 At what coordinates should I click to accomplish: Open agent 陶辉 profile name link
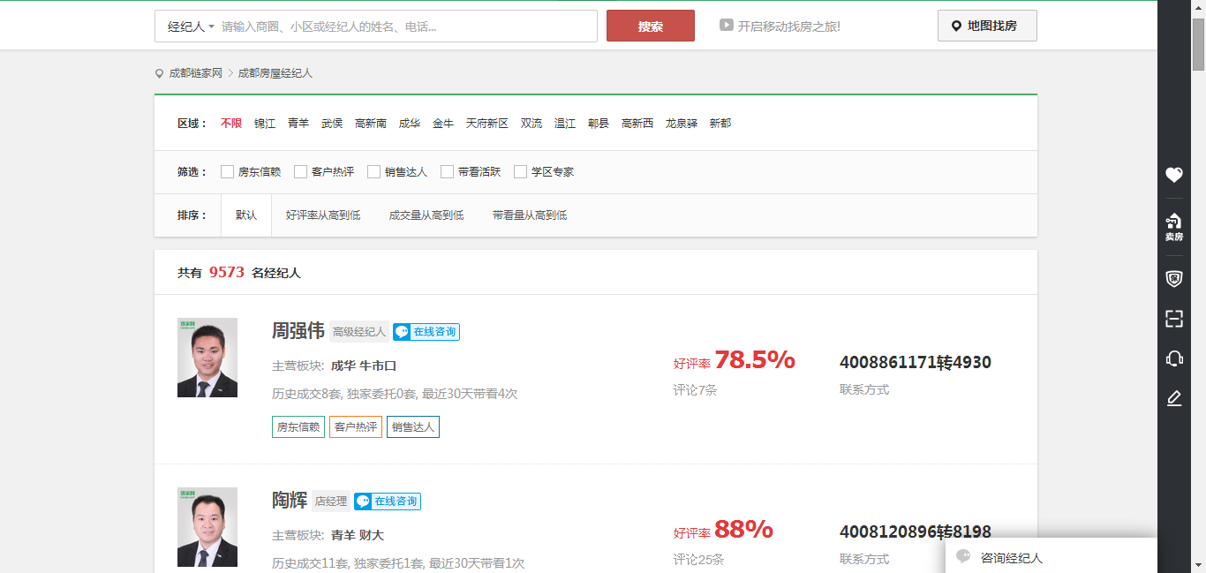click(290, 501)
